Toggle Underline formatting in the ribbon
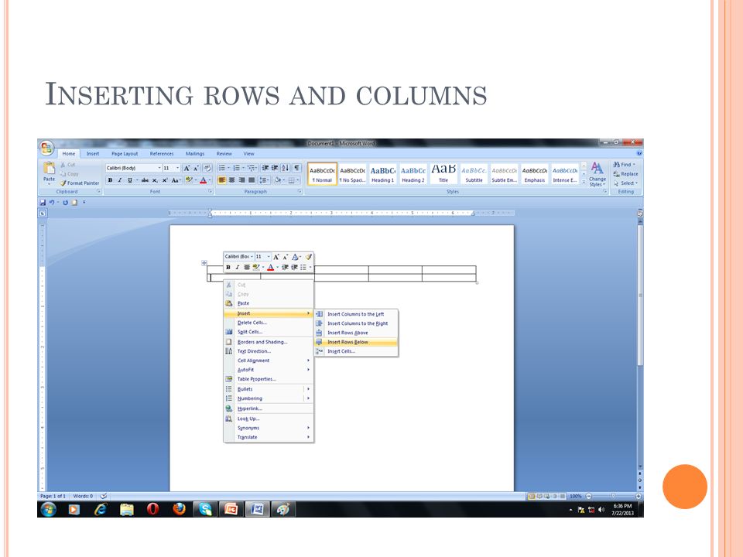This screenshot has height=557, width=743. click(x=129, y=180)
